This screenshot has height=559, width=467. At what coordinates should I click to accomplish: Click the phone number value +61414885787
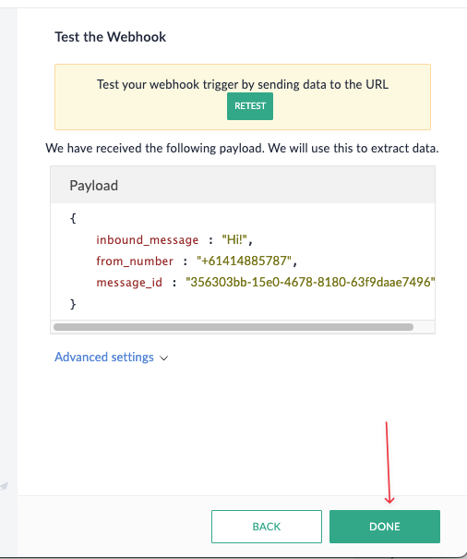click(245, 261)
